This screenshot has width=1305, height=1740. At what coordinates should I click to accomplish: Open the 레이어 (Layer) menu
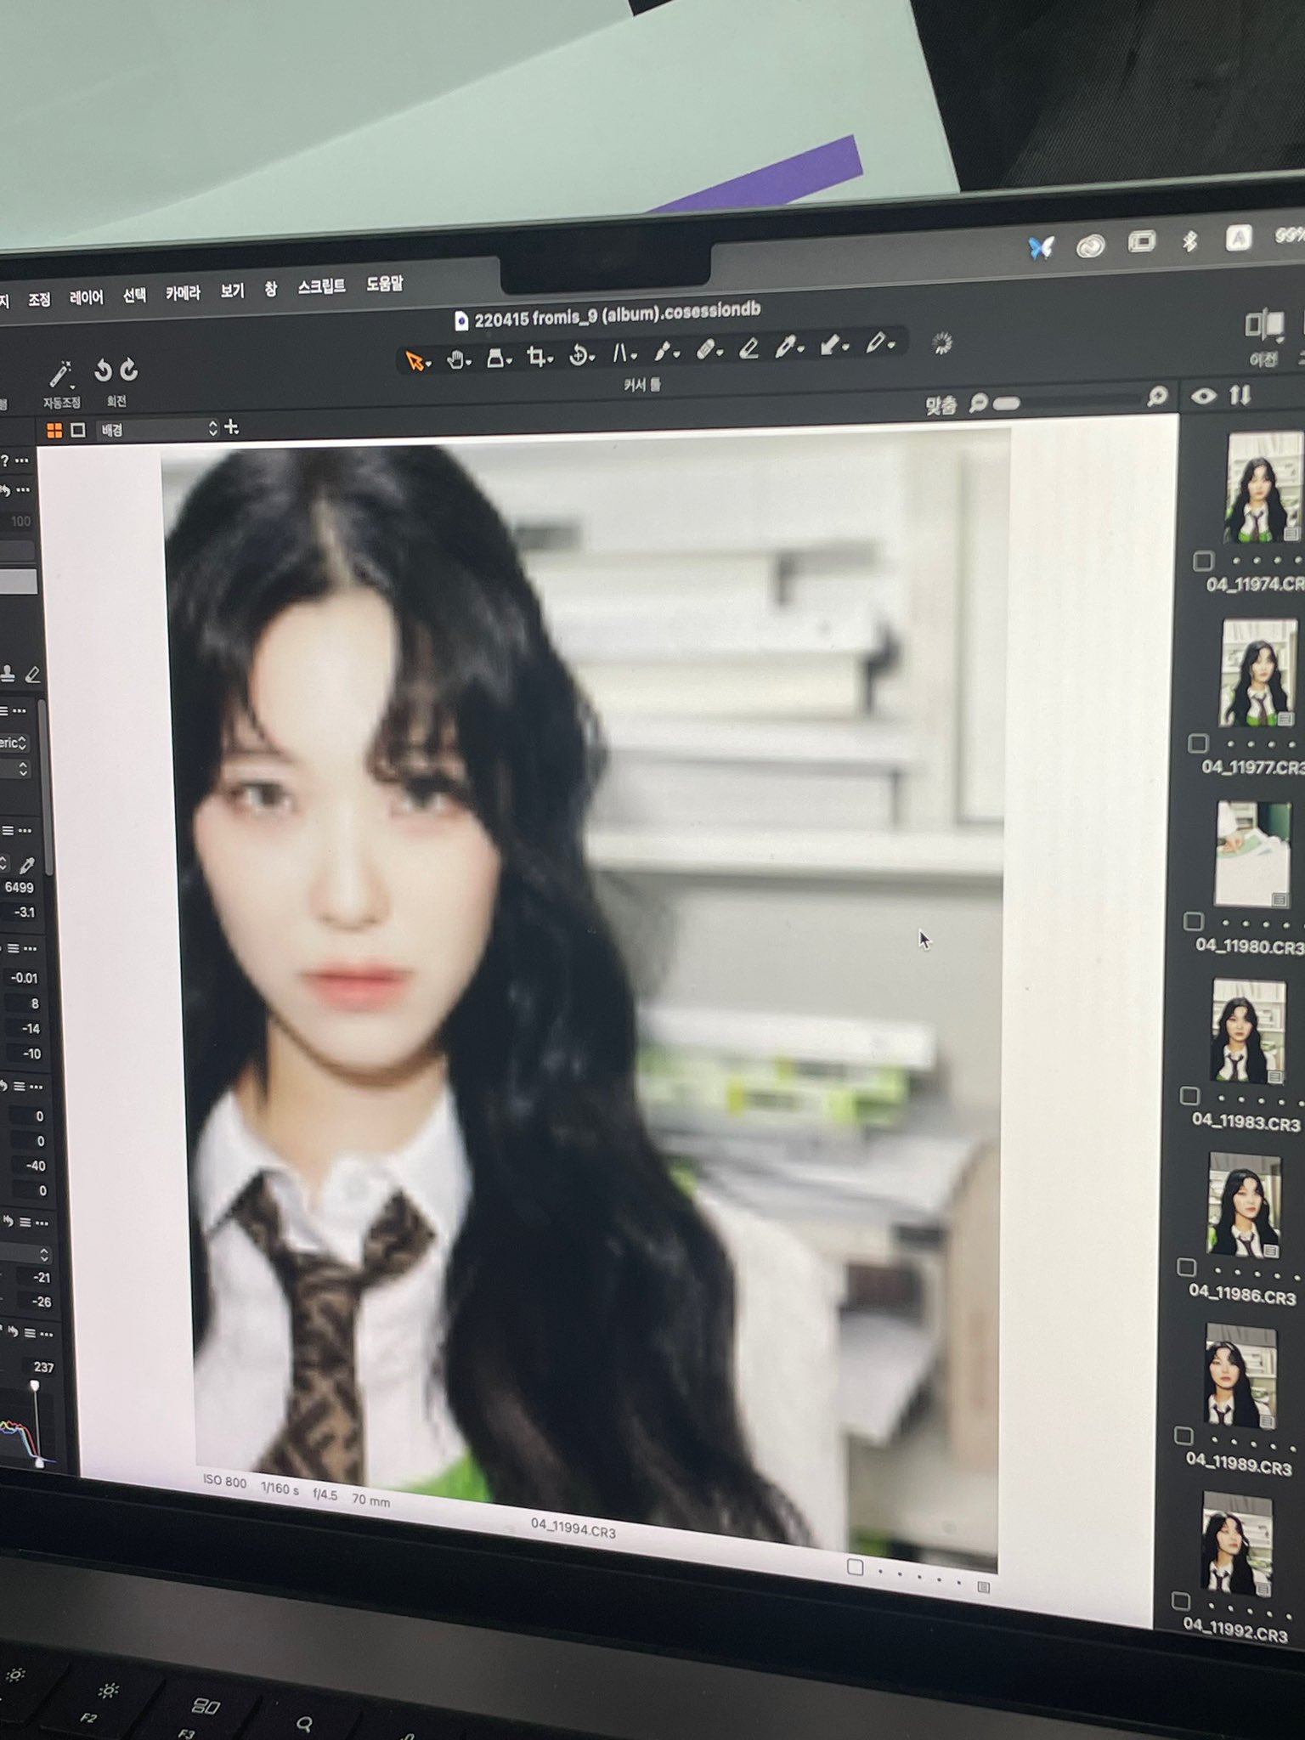[86, 297]
